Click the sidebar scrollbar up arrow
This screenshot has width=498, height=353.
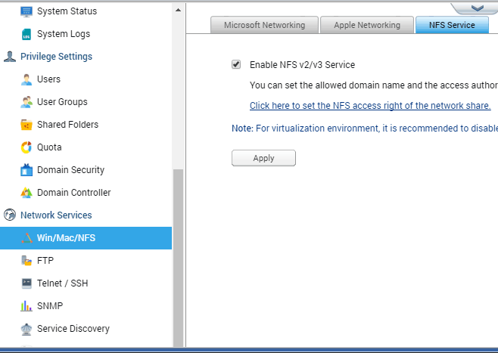(178, 10)
